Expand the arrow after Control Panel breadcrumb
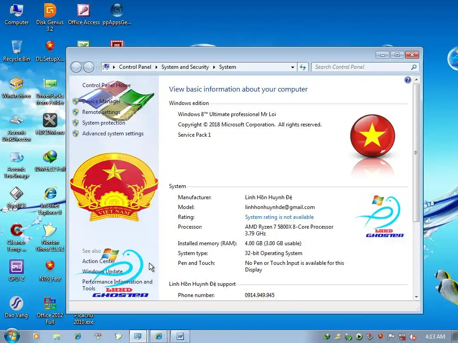 pos(156,67)
